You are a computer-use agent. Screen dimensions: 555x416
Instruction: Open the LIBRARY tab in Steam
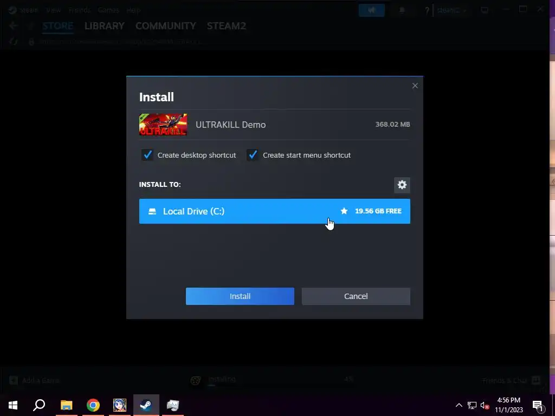coord(105,26)
